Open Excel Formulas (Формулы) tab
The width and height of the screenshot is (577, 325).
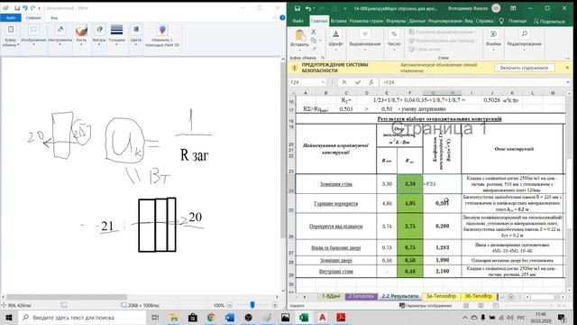point(396,21)
